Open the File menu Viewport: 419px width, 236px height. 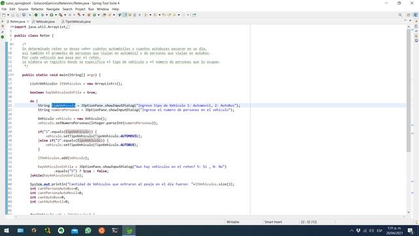4,9
